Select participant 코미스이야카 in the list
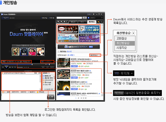 click(48, 80)
